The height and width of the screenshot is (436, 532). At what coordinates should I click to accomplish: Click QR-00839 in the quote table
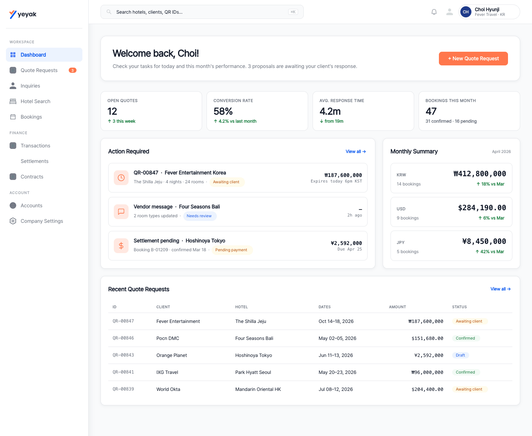123,389
